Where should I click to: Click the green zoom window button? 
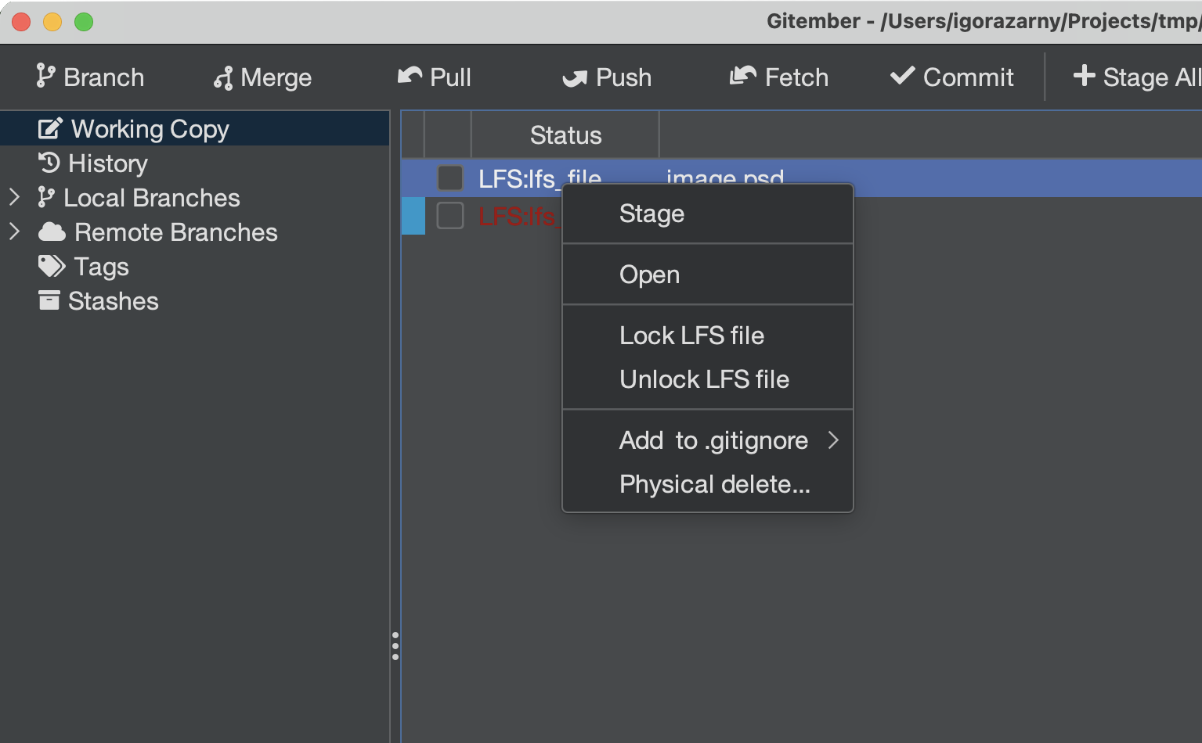click(x=84, y=22)
